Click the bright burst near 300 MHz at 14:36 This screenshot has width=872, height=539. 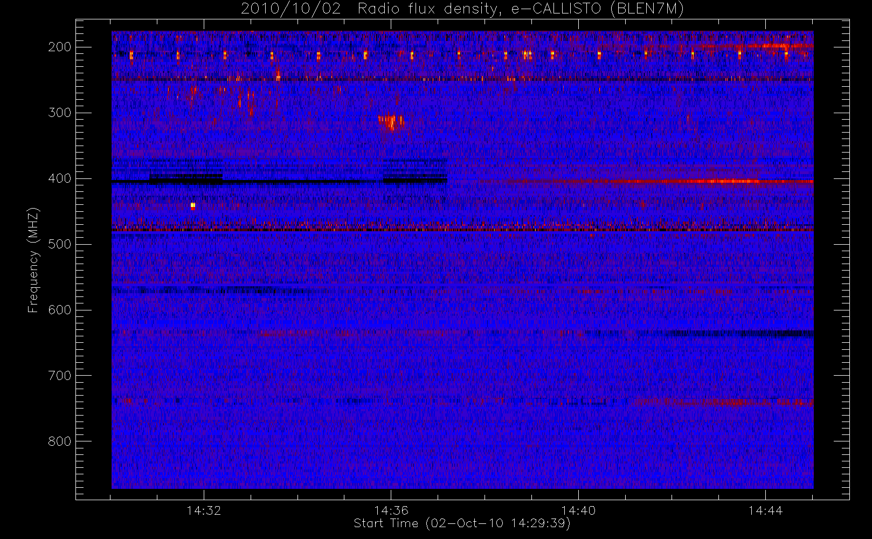point(391,122)
